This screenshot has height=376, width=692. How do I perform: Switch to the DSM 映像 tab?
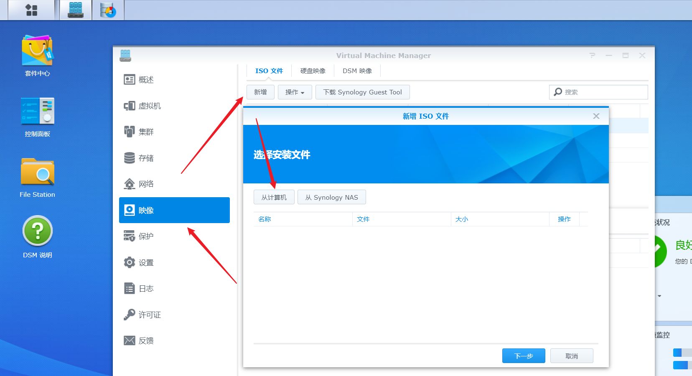(357, 71)
